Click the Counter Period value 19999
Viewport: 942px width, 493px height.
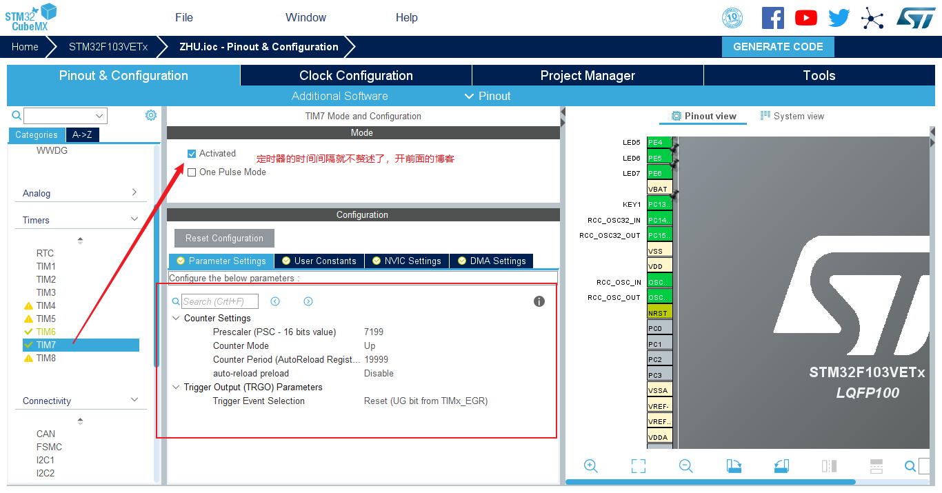coord(376,359)
